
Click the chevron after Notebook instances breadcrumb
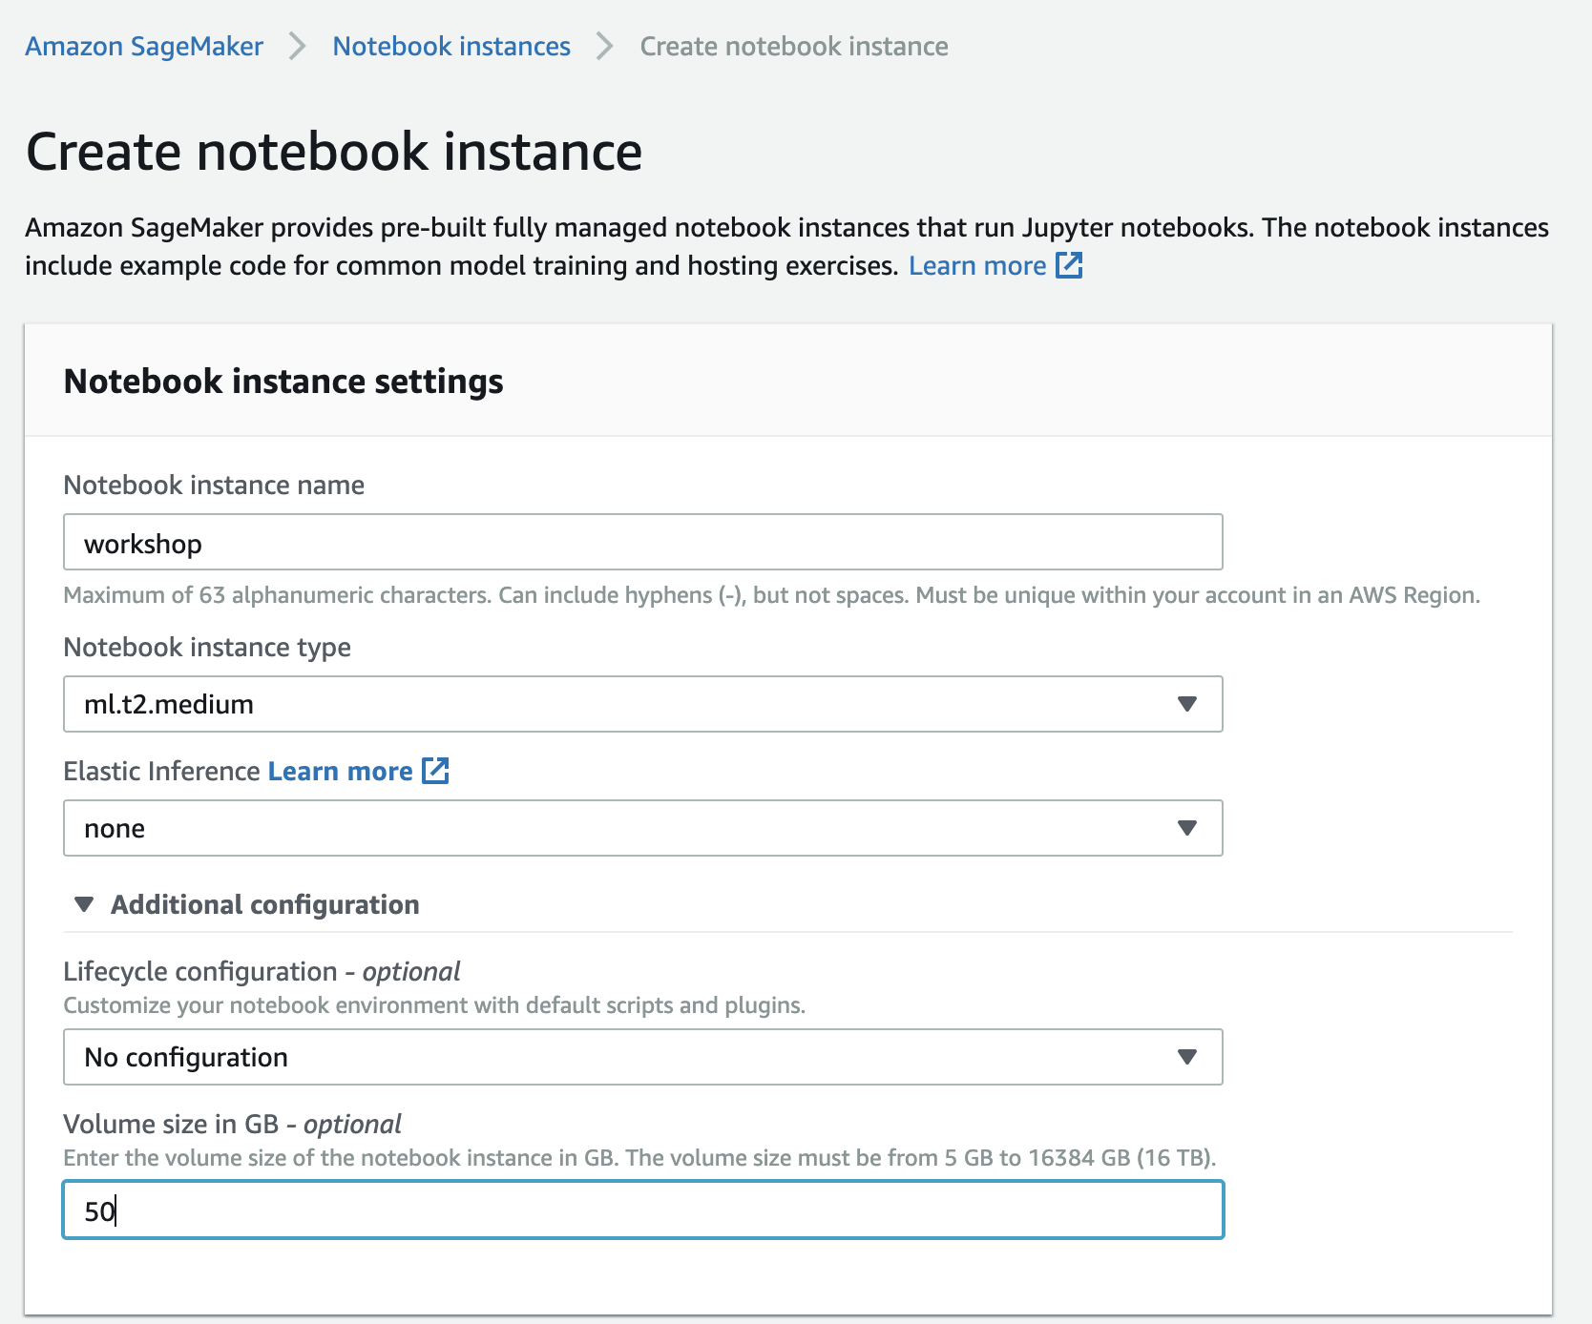605,46
